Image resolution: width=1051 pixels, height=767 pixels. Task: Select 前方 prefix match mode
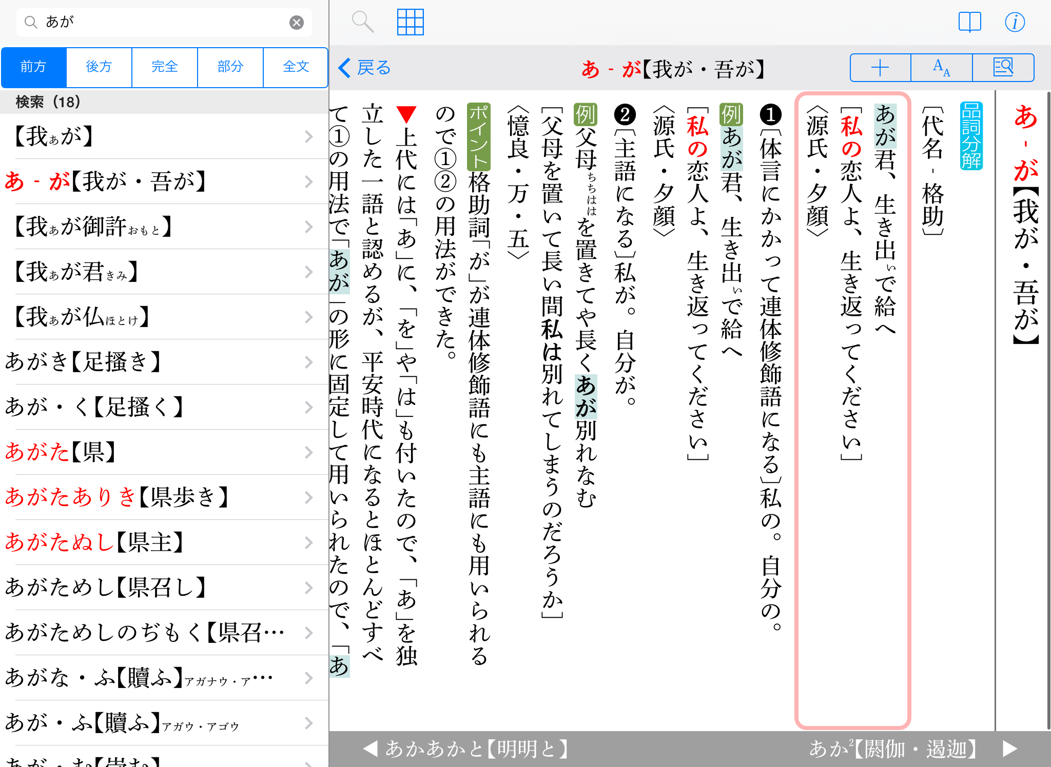click(x=34, y=67)
